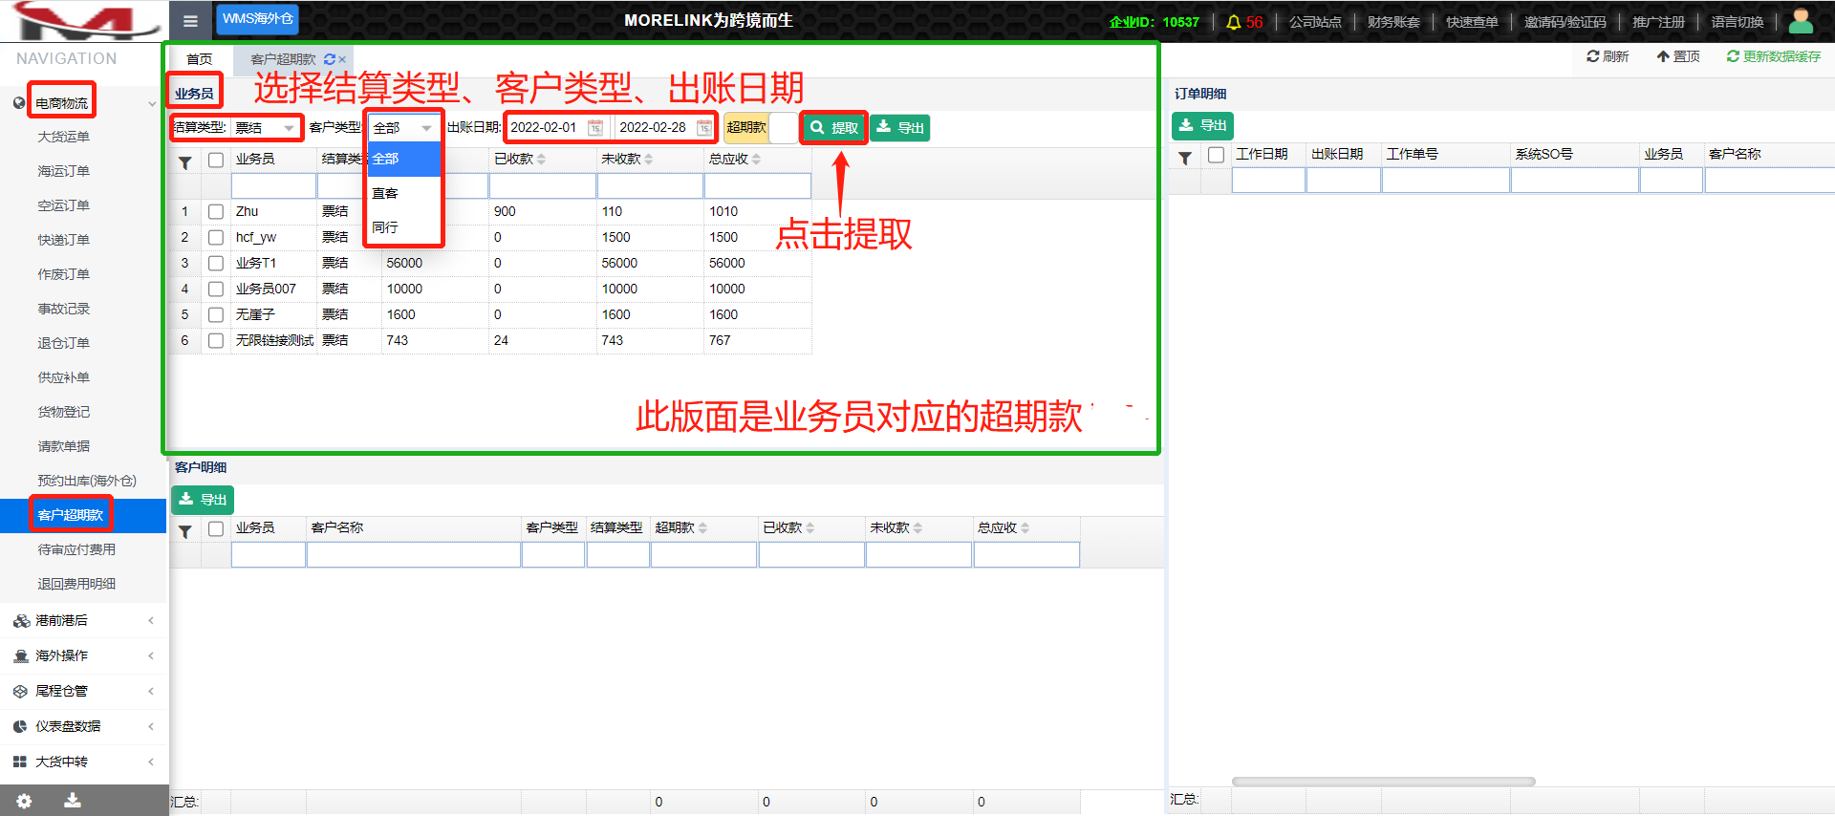
Task: Choose 直客 from customer type dropdown list
Action: (x=385, y=193)
